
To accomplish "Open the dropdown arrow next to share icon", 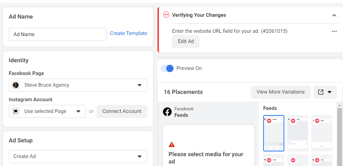I will 330,92.
